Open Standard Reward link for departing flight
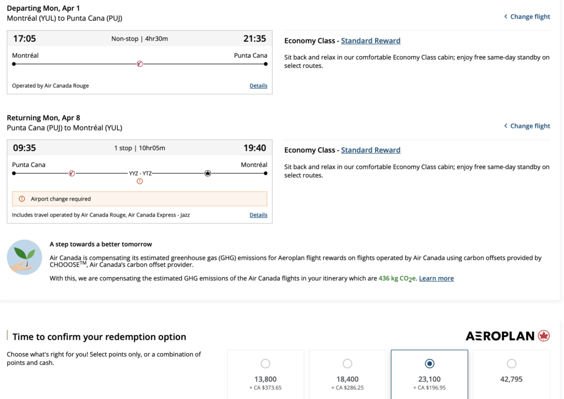The height and width of the screenshot is (399, 564). (x=371, y=41)
